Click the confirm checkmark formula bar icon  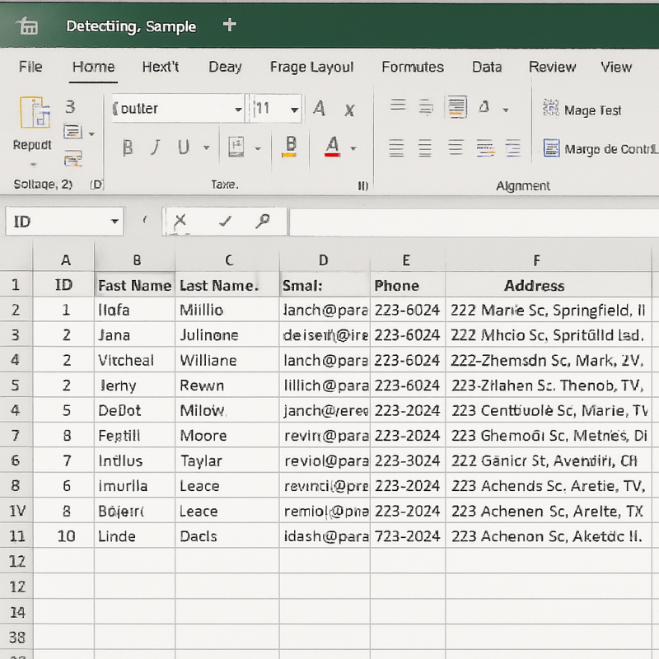pos(226,221)
